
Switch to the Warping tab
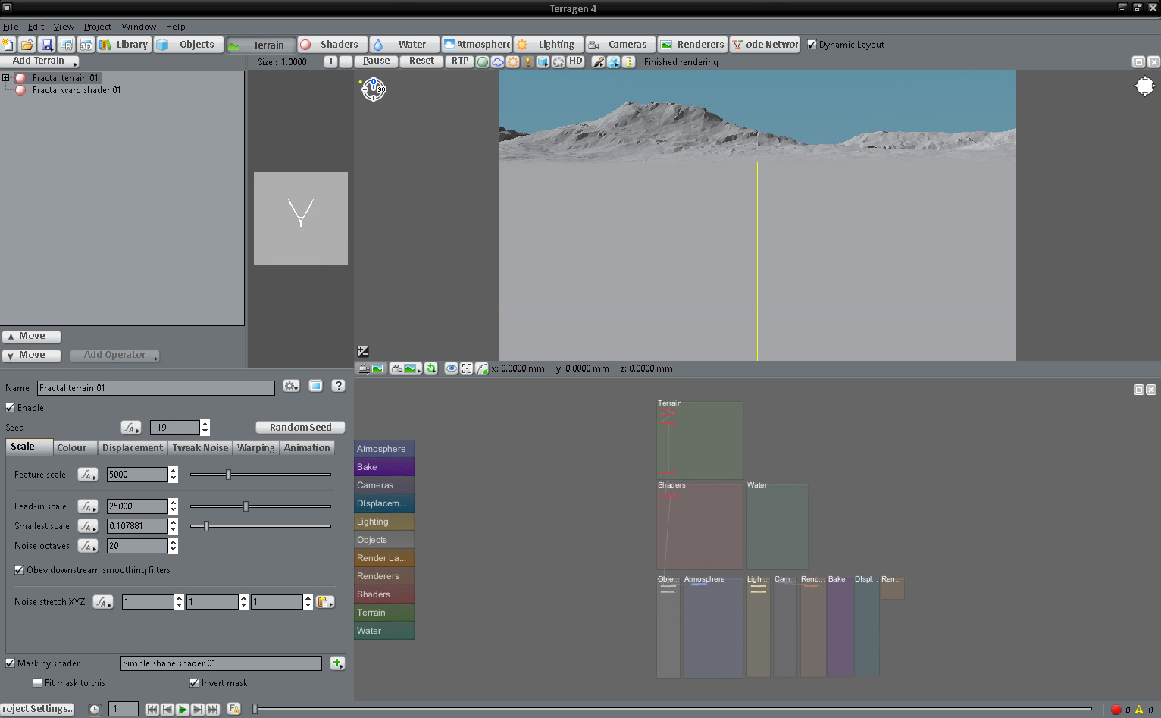click(x=256, y=447)
